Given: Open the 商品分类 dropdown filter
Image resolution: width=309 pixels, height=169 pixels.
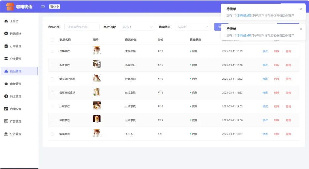Looking at the screenshot, I should point(137,27).
